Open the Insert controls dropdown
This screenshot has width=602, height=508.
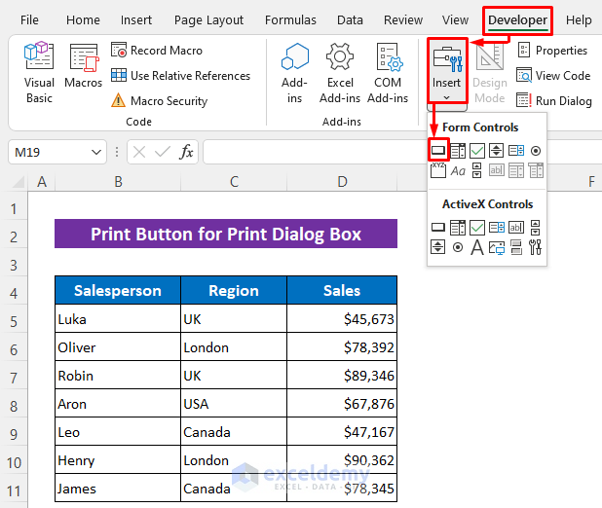pyautogui.click(x=446, y=71)
